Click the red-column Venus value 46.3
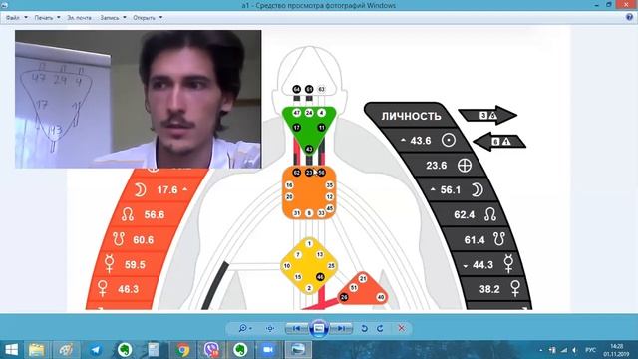This screenshot has width=638, height=359. click(129, 289)
